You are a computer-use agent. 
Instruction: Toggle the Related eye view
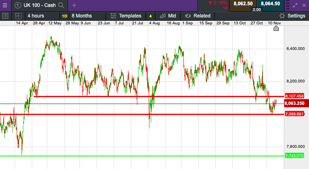pos(198,16)
